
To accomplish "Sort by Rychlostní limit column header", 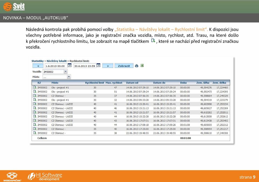I will [x=94, y=83].
